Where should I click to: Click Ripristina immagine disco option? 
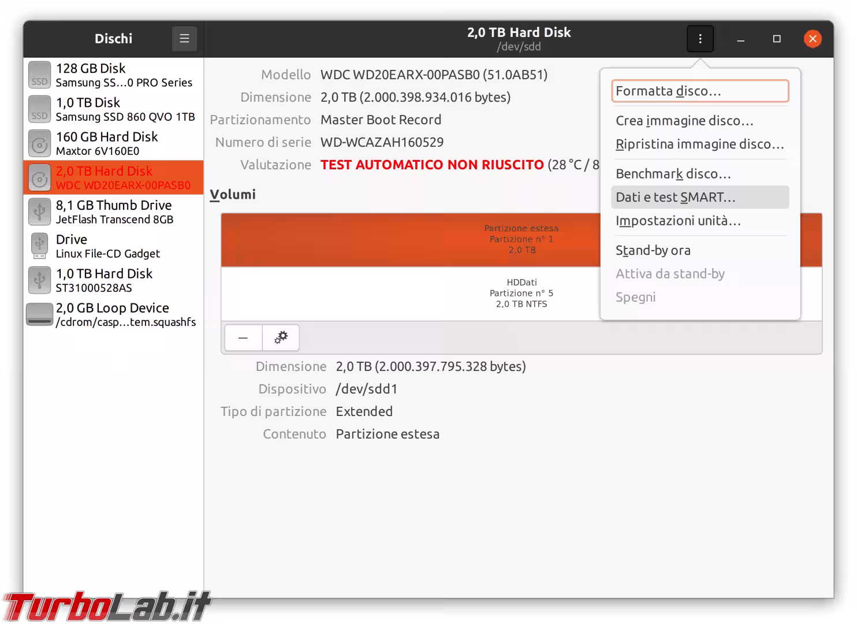pos(700,144)
